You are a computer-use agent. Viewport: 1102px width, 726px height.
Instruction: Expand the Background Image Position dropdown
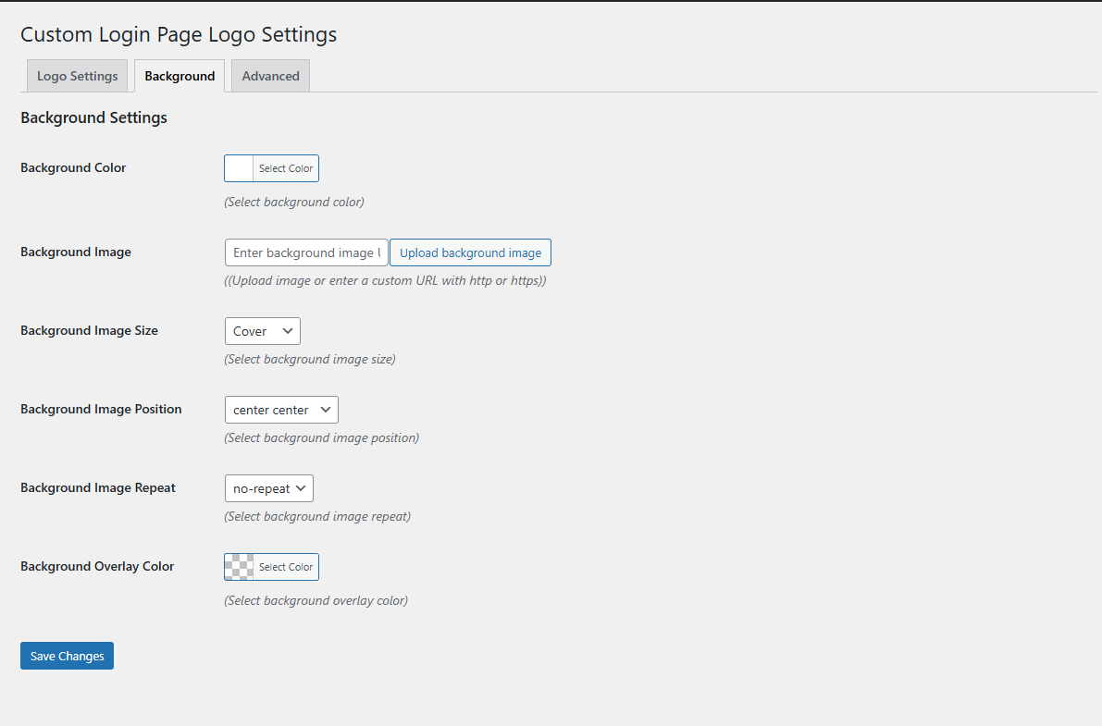pos(280,409)
